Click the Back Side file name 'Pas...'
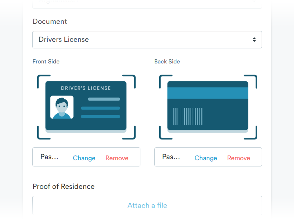 171,157
